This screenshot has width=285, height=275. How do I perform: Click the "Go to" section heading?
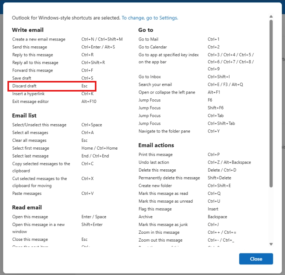tap(146, 30)
